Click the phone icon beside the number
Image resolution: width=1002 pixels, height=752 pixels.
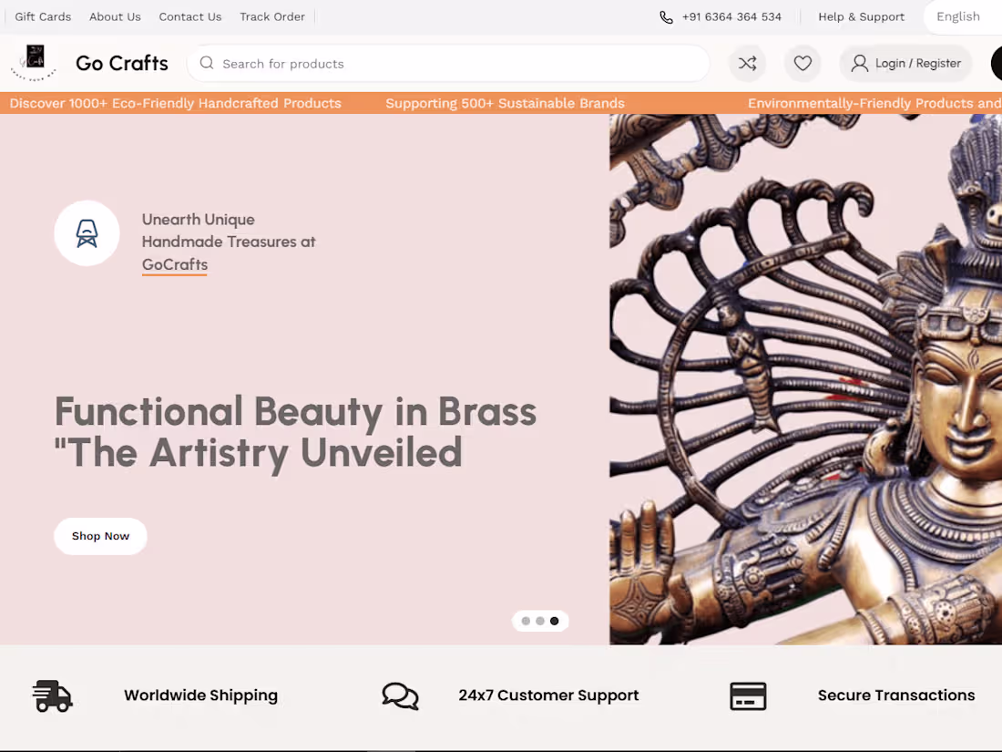(x=666, y=16)
